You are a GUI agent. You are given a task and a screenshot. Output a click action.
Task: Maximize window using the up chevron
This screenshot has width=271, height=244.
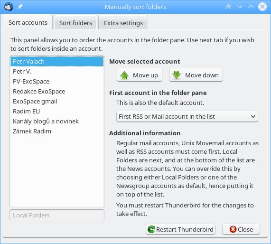(251, 7)
